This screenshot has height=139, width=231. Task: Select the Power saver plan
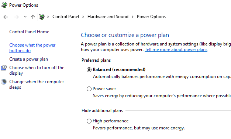tap(89, 89)
